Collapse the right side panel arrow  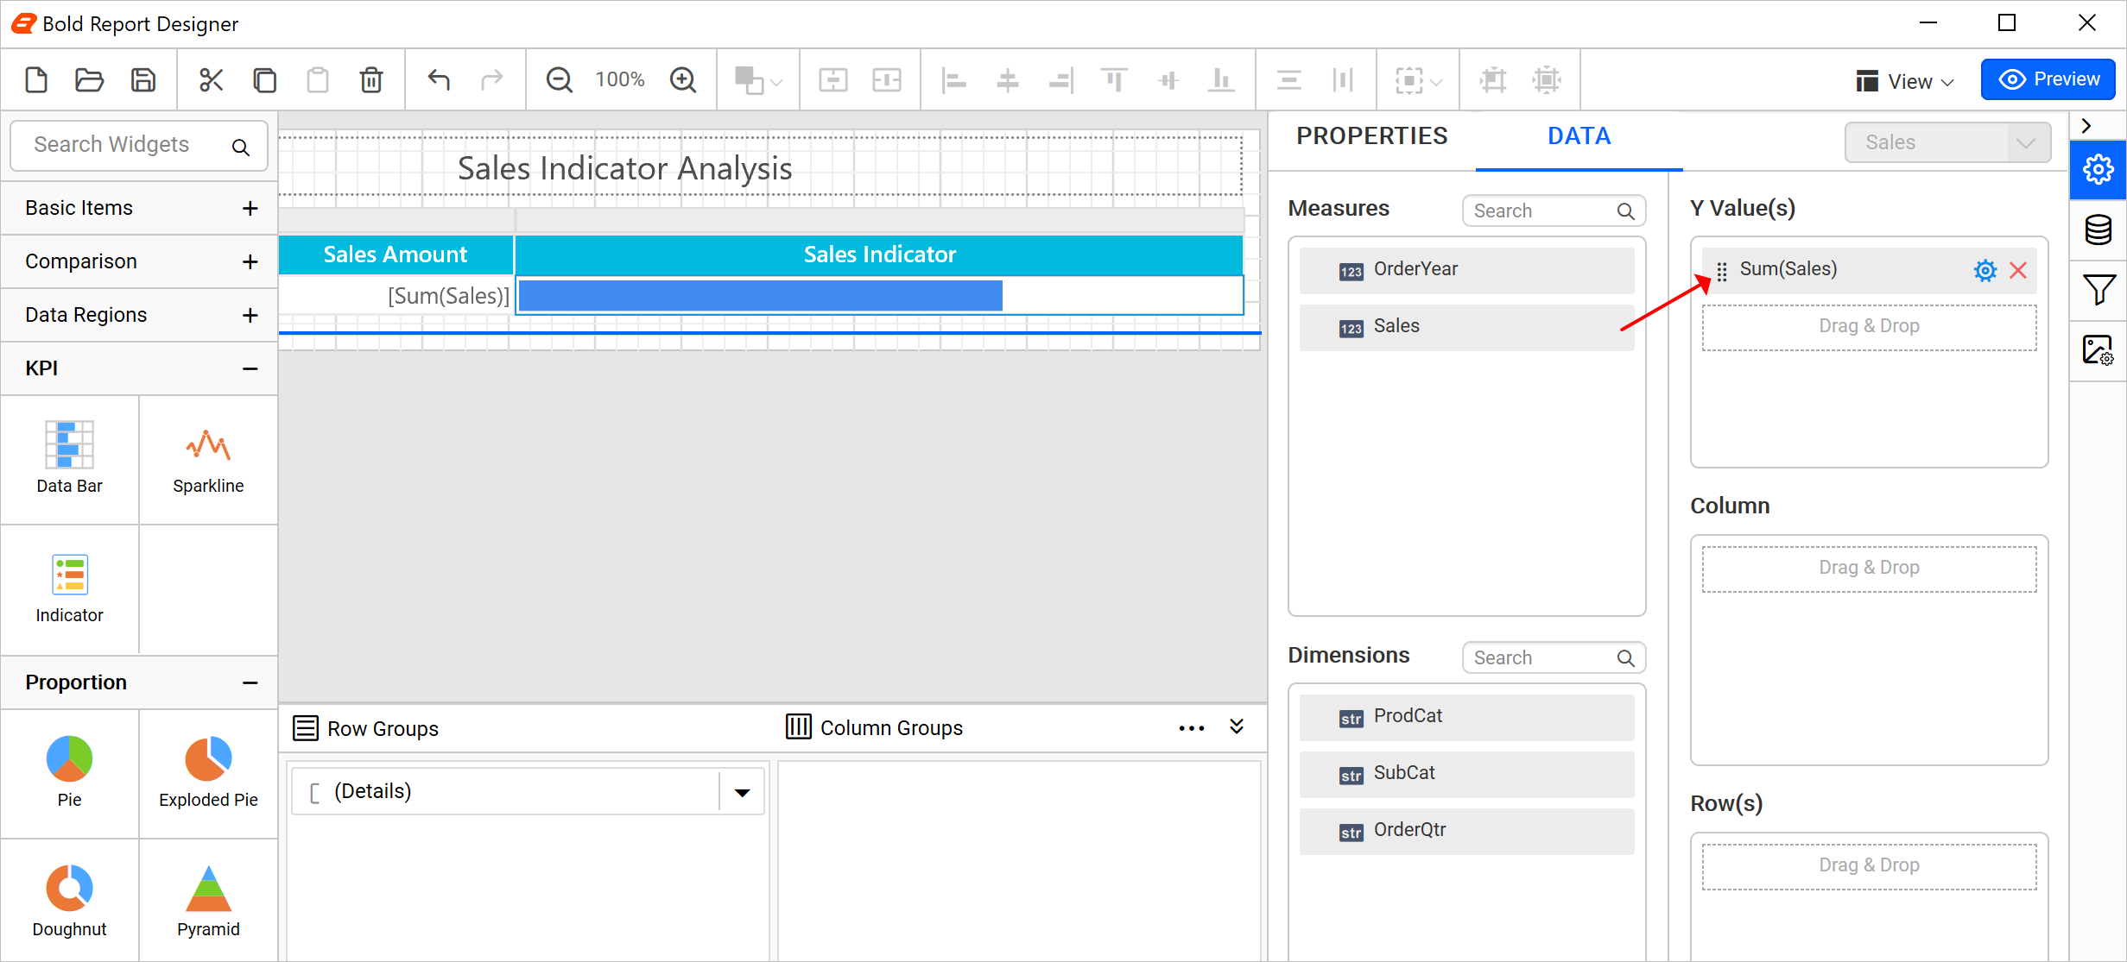point(2087,126)
